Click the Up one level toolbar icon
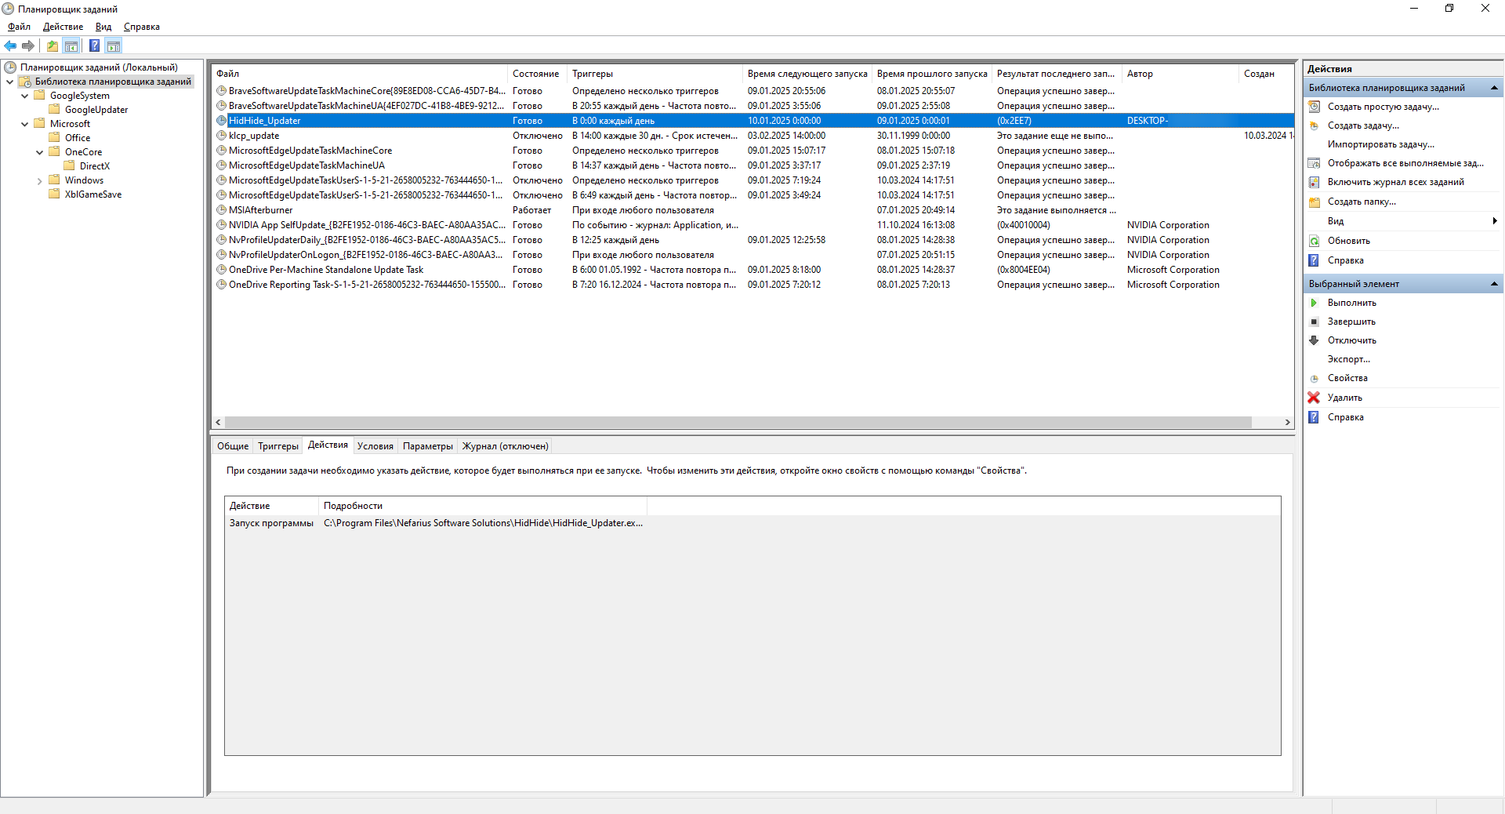The width and height of the screenshot is (1505, 814). click(52, 46)
